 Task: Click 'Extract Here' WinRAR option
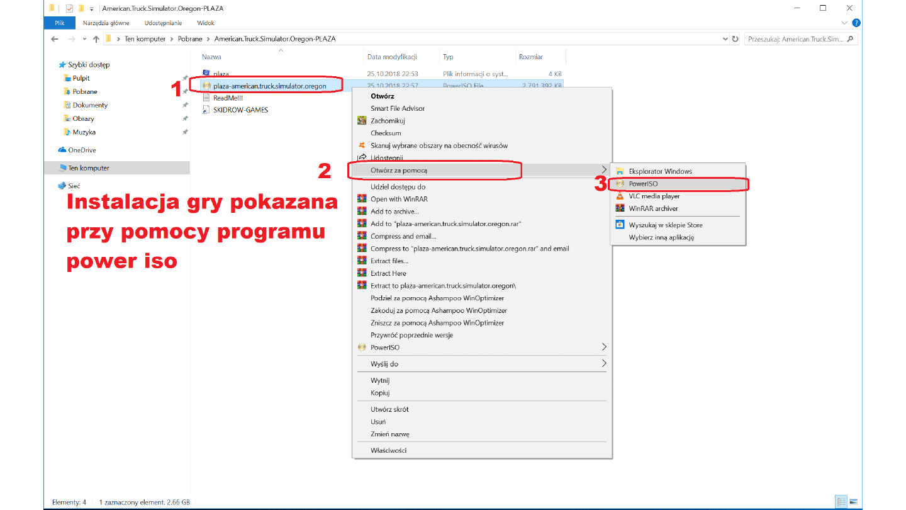click(388, 273)
